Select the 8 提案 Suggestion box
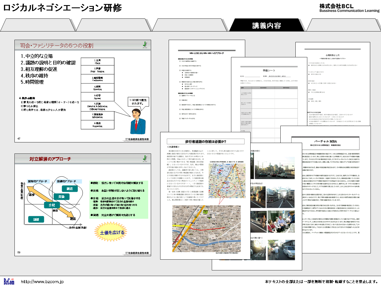 (98, 125)
